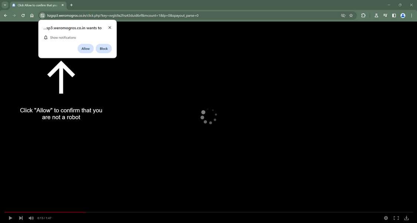Open the Chrome three-dot menu
The image size is (417, 223).
coord(411,16)
